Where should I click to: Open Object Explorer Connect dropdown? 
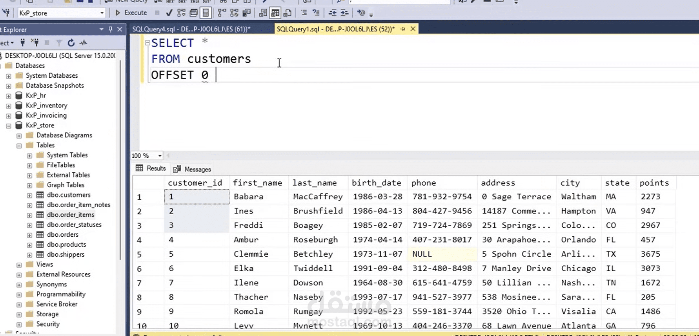coord(7,43)
